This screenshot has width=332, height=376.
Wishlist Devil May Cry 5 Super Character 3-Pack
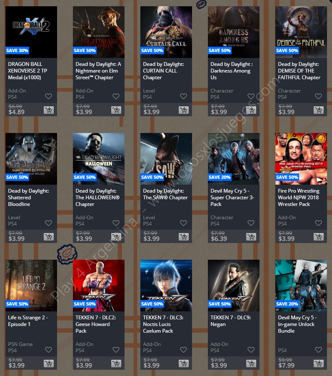click(251, 223)
